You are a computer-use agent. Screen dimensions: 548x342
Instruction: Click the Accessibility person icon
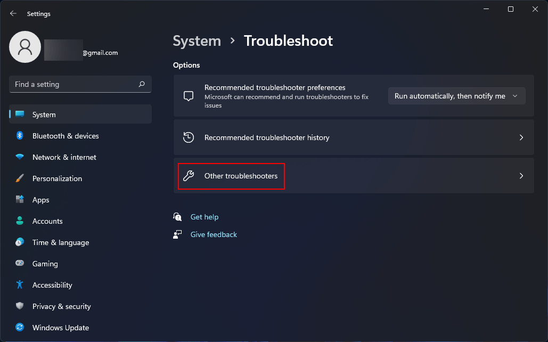pos(20,285)
